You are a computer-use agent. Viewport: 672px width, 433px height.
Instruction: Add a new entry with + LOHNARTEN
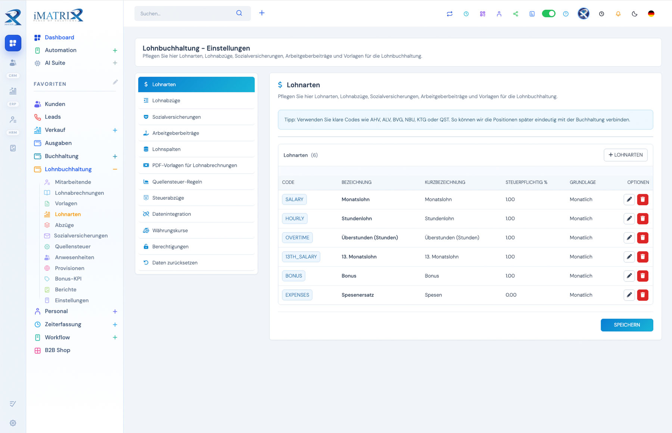(625, 155)
